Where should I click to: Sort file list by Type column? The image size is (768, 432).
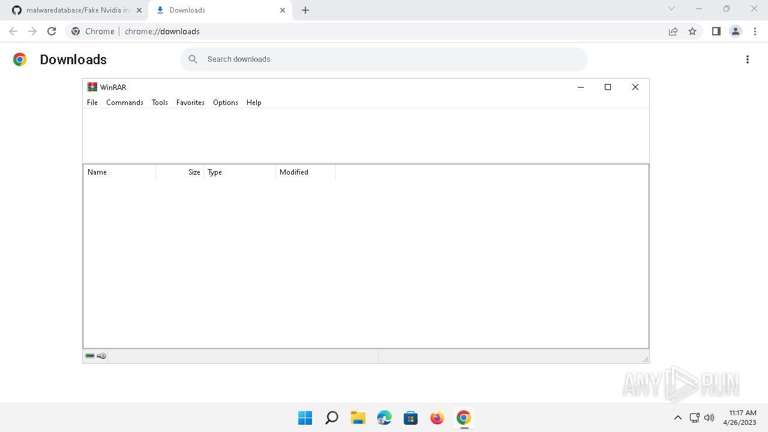pos(240,172)
